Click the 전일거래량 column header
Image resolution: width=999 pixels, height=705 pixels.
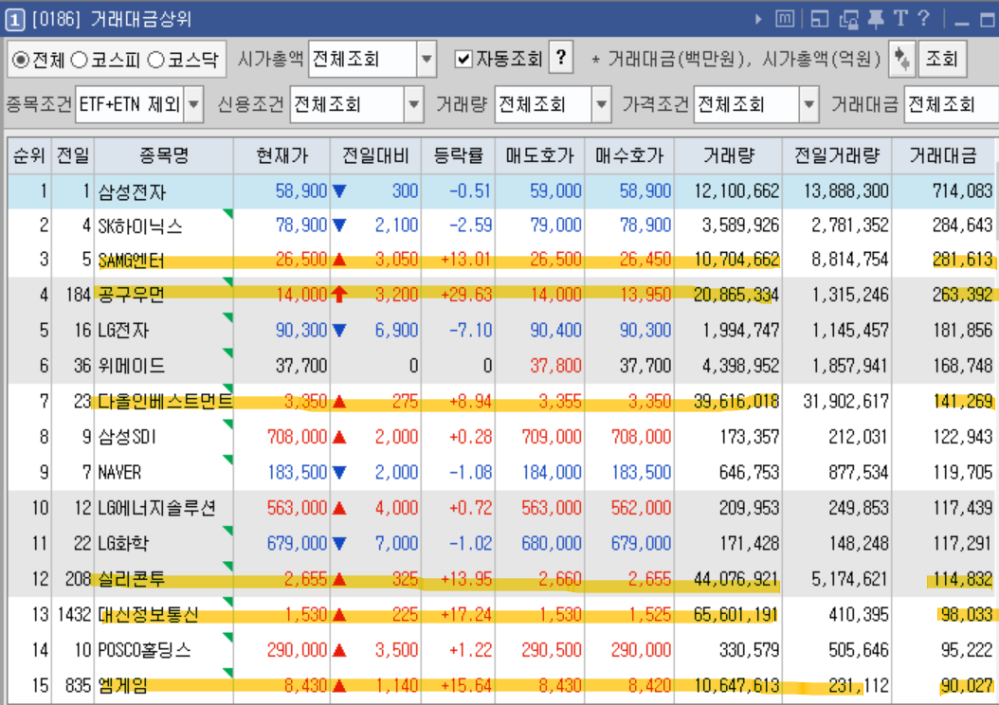point(837,155)
